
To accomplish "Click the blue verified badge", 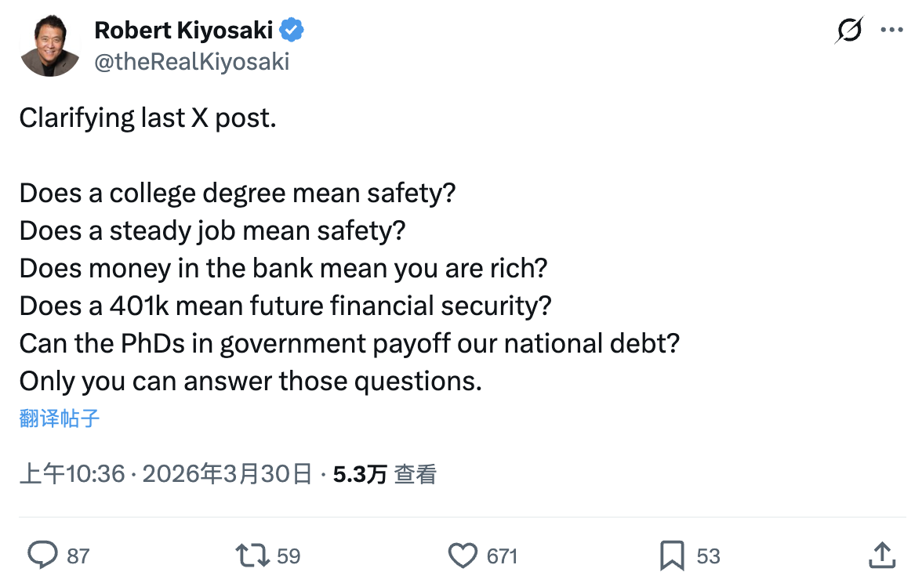I will point(292,31).
